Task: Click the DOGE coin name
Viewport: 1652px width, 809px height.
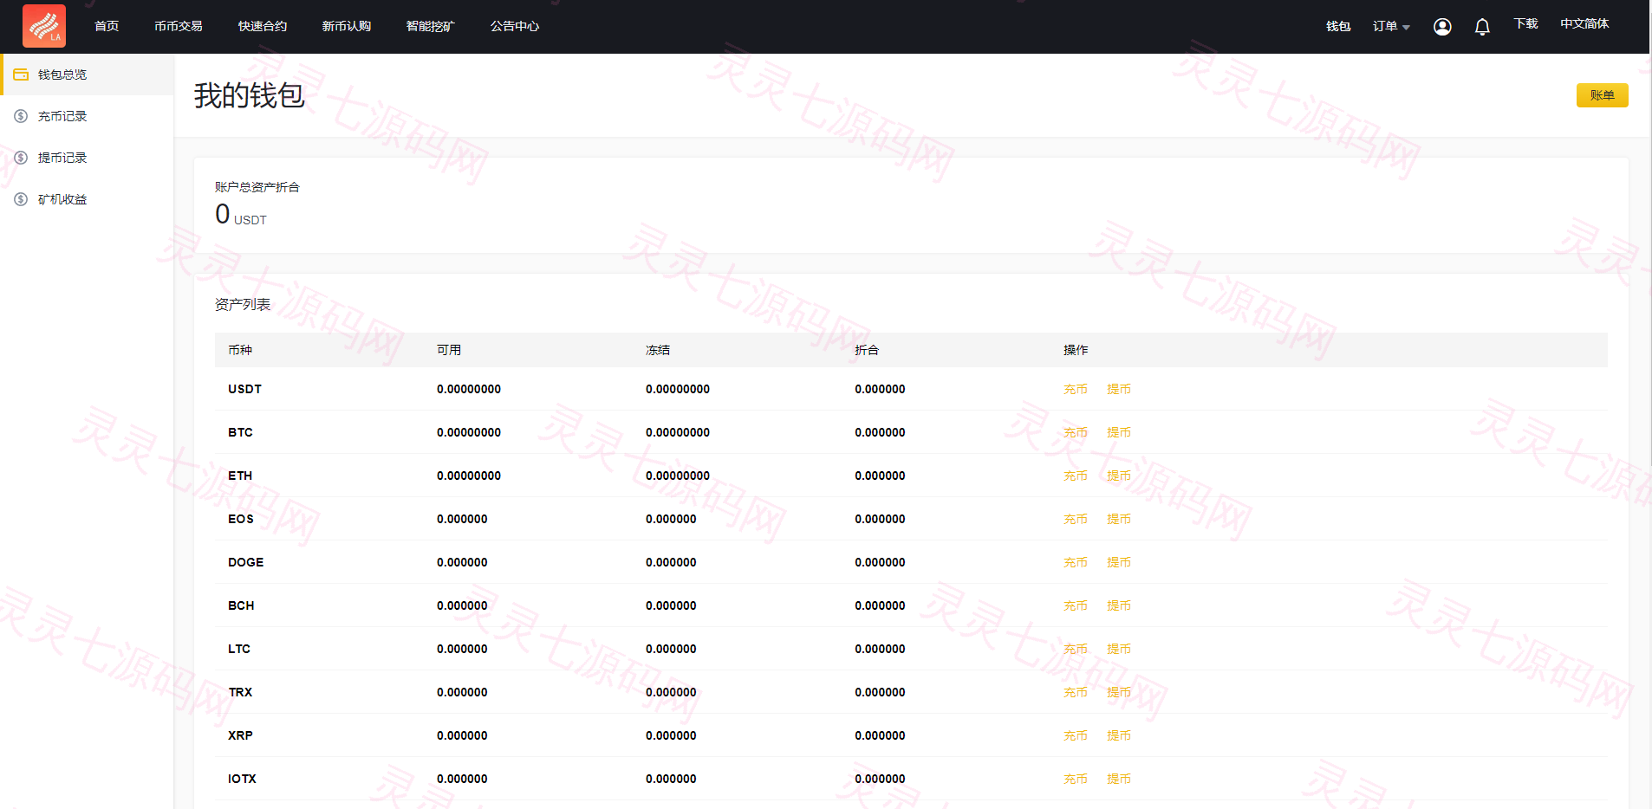Action: pyautogui.click(x=245, y=562)
